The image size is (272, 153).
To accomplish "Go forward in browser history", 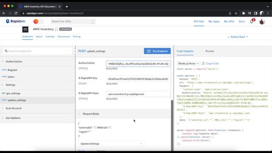I will pyautogui.click(x=10, y=13).
